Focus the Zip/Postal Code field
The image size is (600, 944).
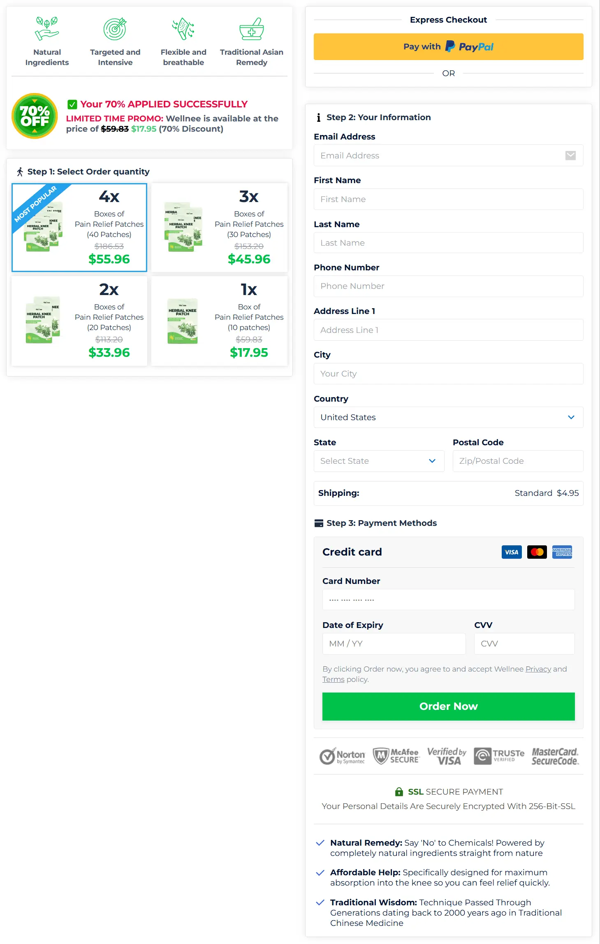518,461
